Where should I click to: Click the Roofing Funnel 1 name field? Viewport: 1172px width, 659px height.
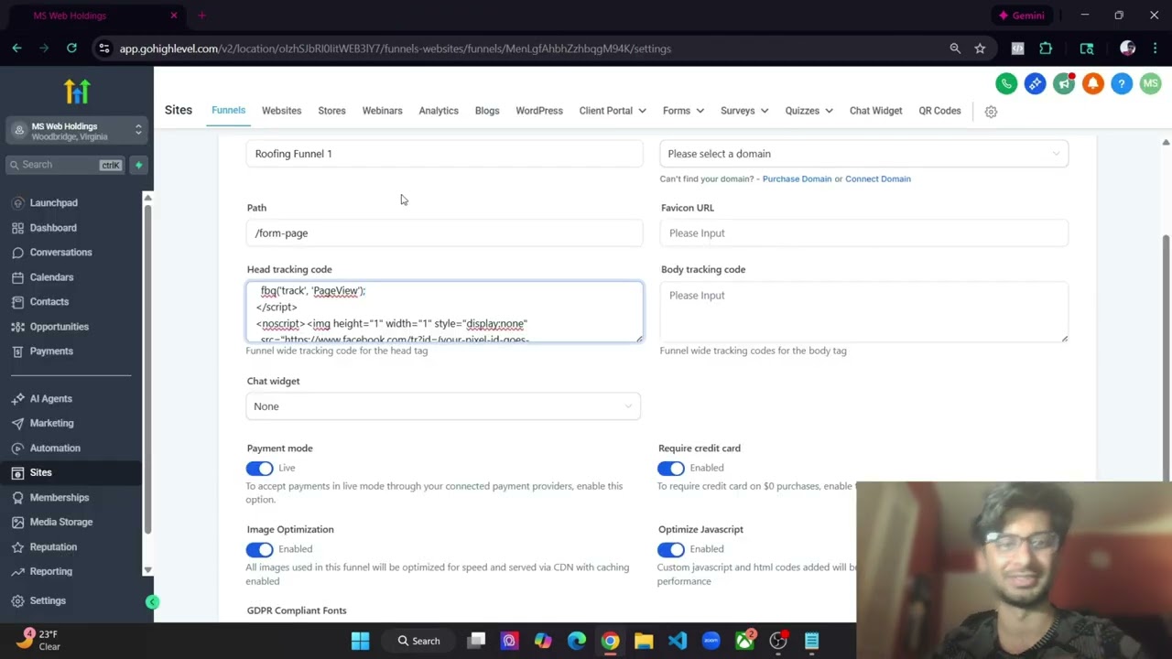[444, 154]
